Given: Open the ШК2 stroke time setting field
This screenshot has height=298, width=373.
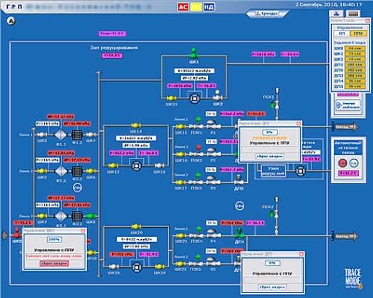Looking at the screenshot, I should (355, 59).
